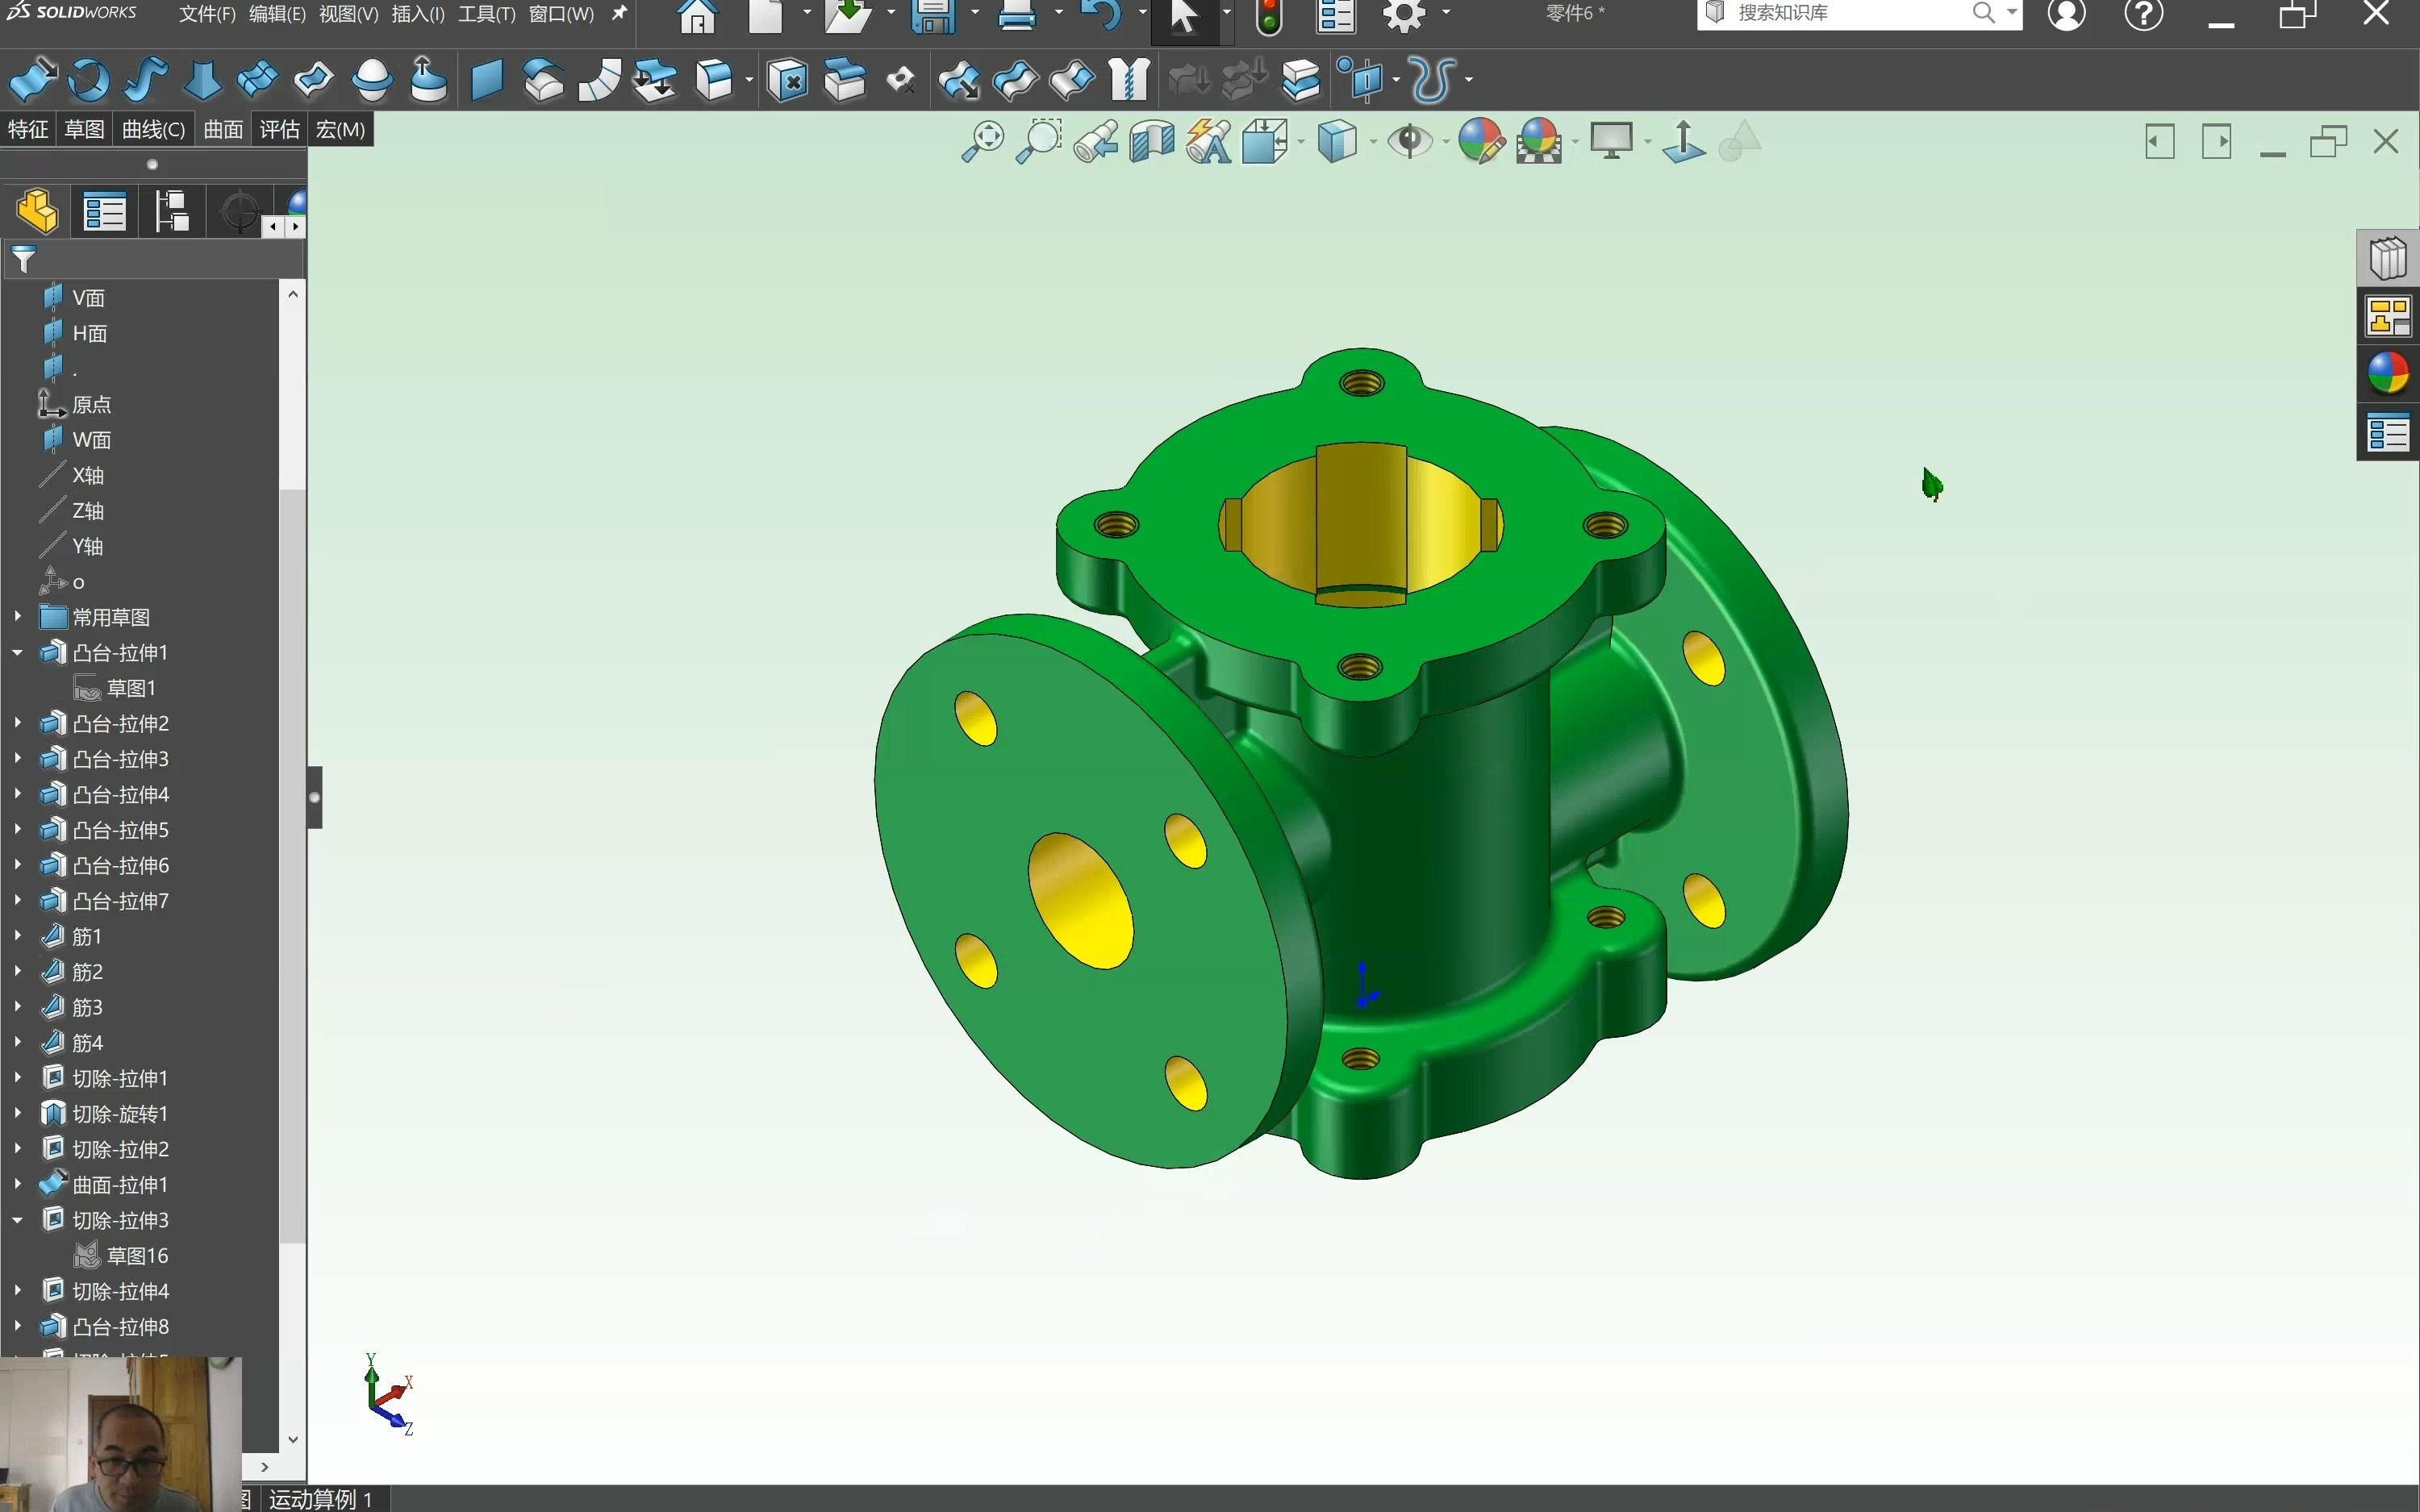Open the Design Library task pane icon
The image size is (2420, 1512).
[x=2388, y=258]
